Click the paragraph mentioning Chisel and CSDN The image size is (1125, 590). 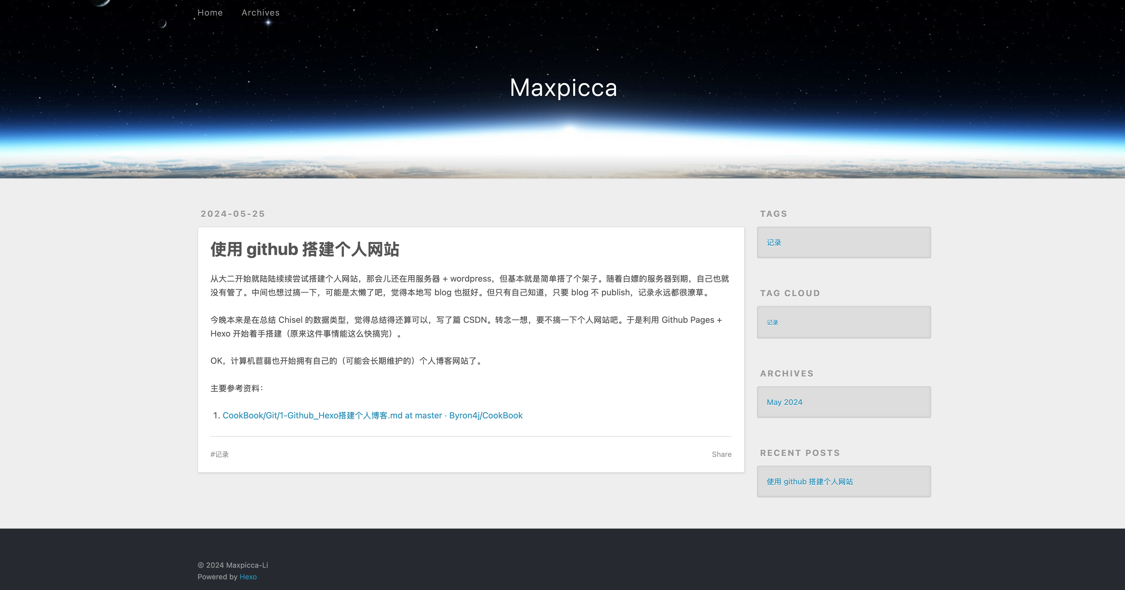pyautogui.click(x=466, y=326)
